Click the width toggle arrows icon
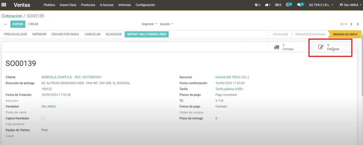This screenshot has height=145, width=363. tap(5, 24)
